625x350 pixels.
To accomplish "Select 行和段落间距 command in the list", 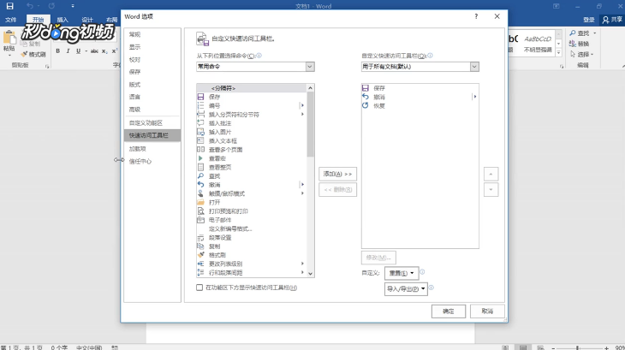I will click(x=252, y=272).
